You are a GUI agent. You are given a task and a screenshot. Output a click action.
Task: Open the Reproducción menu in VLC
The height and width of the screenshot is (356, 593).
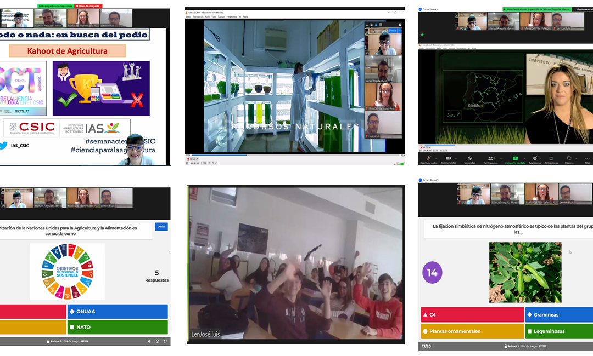click(x=198, y=16)
